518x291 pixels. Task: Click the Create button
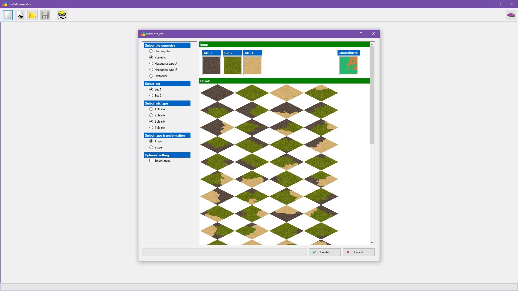tap(325, 252)
